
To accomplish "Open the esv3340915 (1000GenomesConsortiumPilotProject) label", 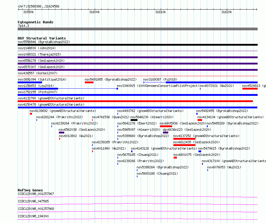I will click(158, 86).
